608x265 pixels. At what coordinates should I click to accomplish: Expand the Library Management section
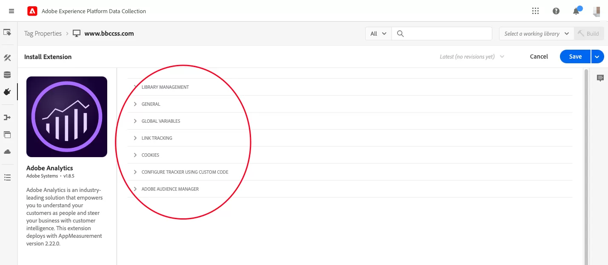coord(350,87)
